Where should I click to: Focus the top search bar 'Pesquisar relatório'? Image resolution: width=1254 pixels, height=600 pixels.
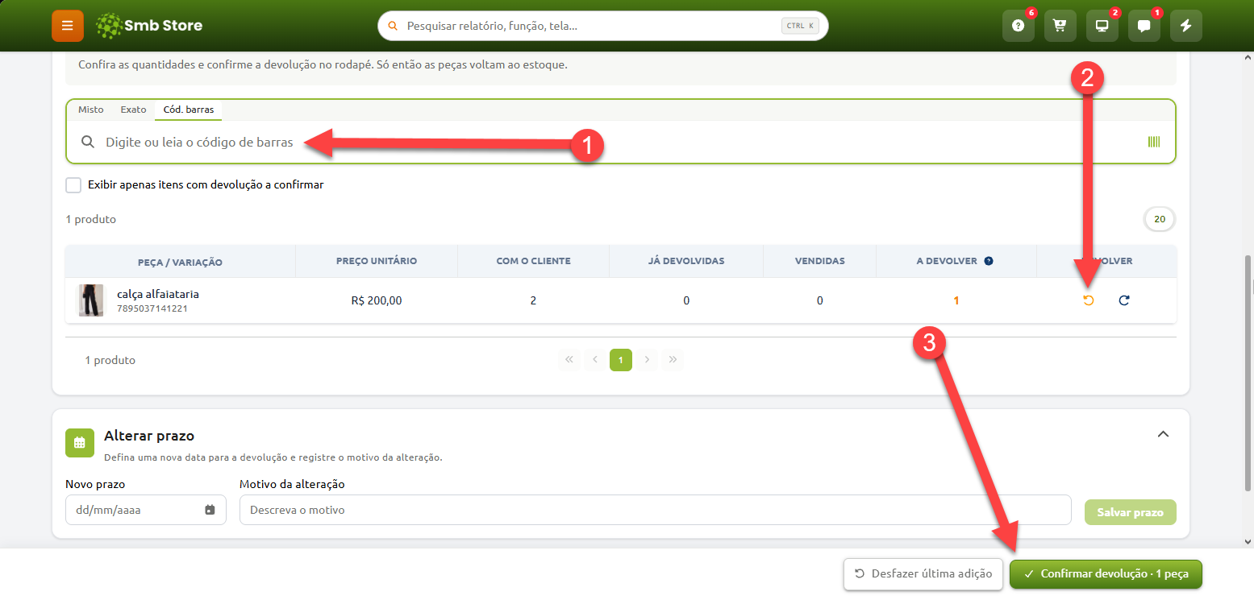coord(603,26)
